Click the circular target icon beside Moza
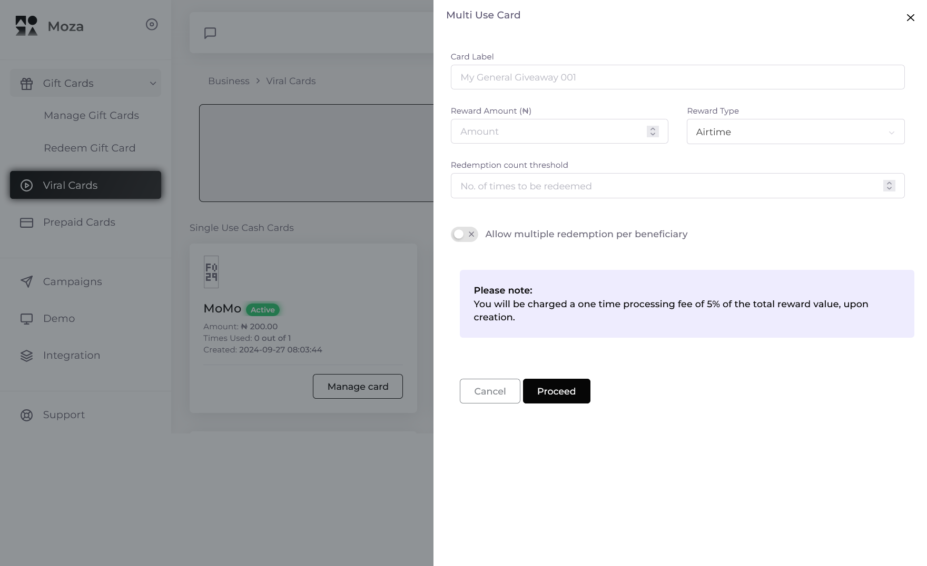Screen dimensions: 927x566 pos(152,24)
